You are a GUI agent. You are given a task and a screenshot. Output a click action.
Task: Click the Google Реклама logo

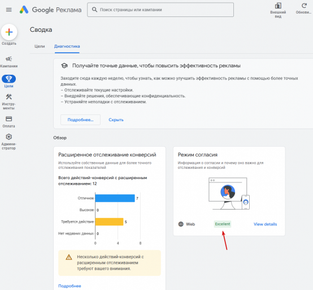(50, 10)
